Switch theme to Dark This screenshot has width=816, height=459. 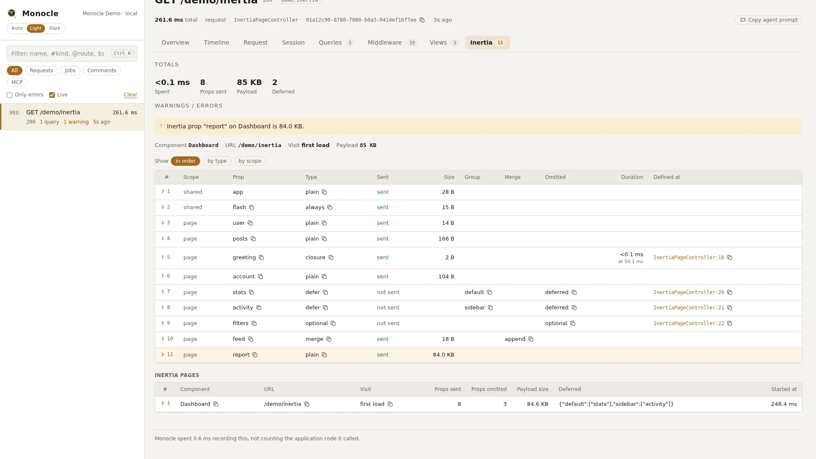click(x=55, y=28)
